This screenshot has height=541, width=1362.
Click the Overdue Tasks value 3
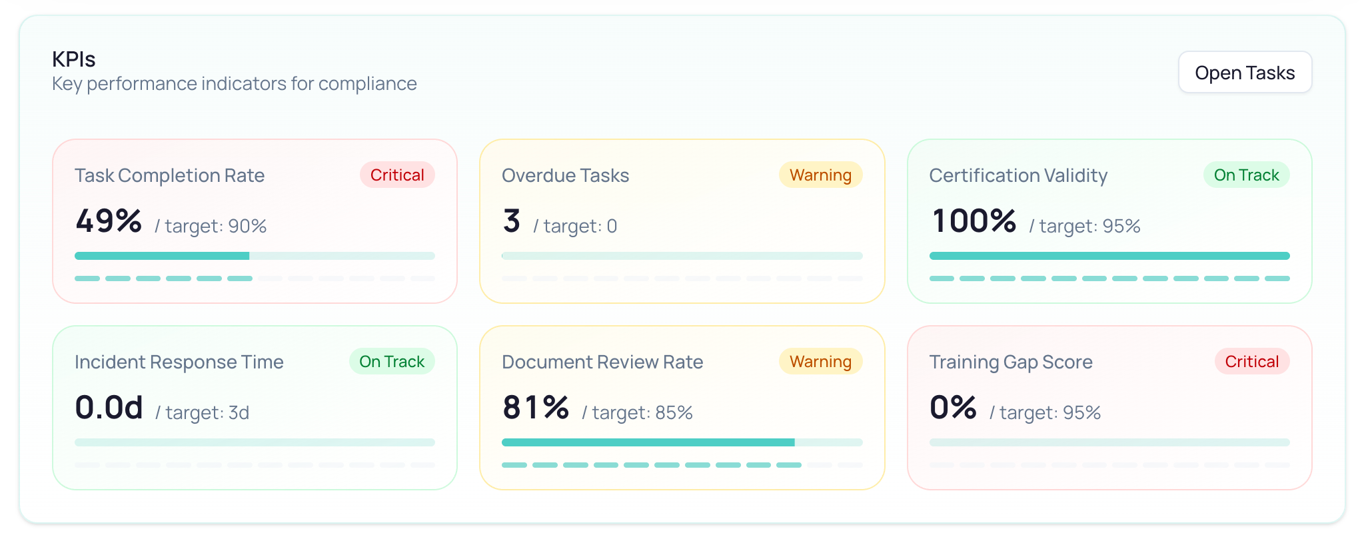511,221
